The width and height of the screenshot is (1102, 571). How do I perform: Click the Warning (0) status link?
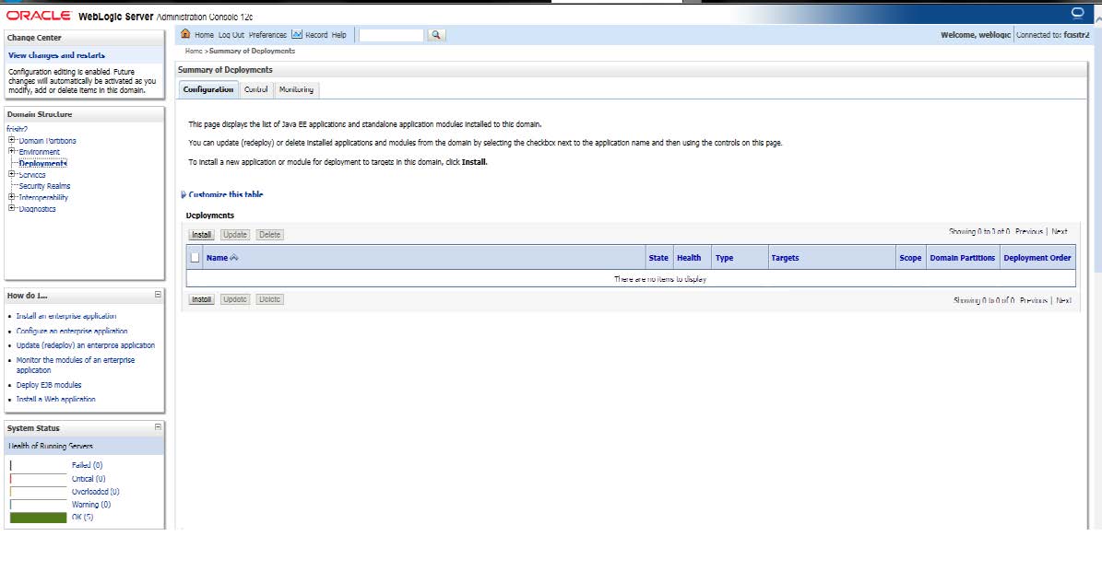[90, 505]
